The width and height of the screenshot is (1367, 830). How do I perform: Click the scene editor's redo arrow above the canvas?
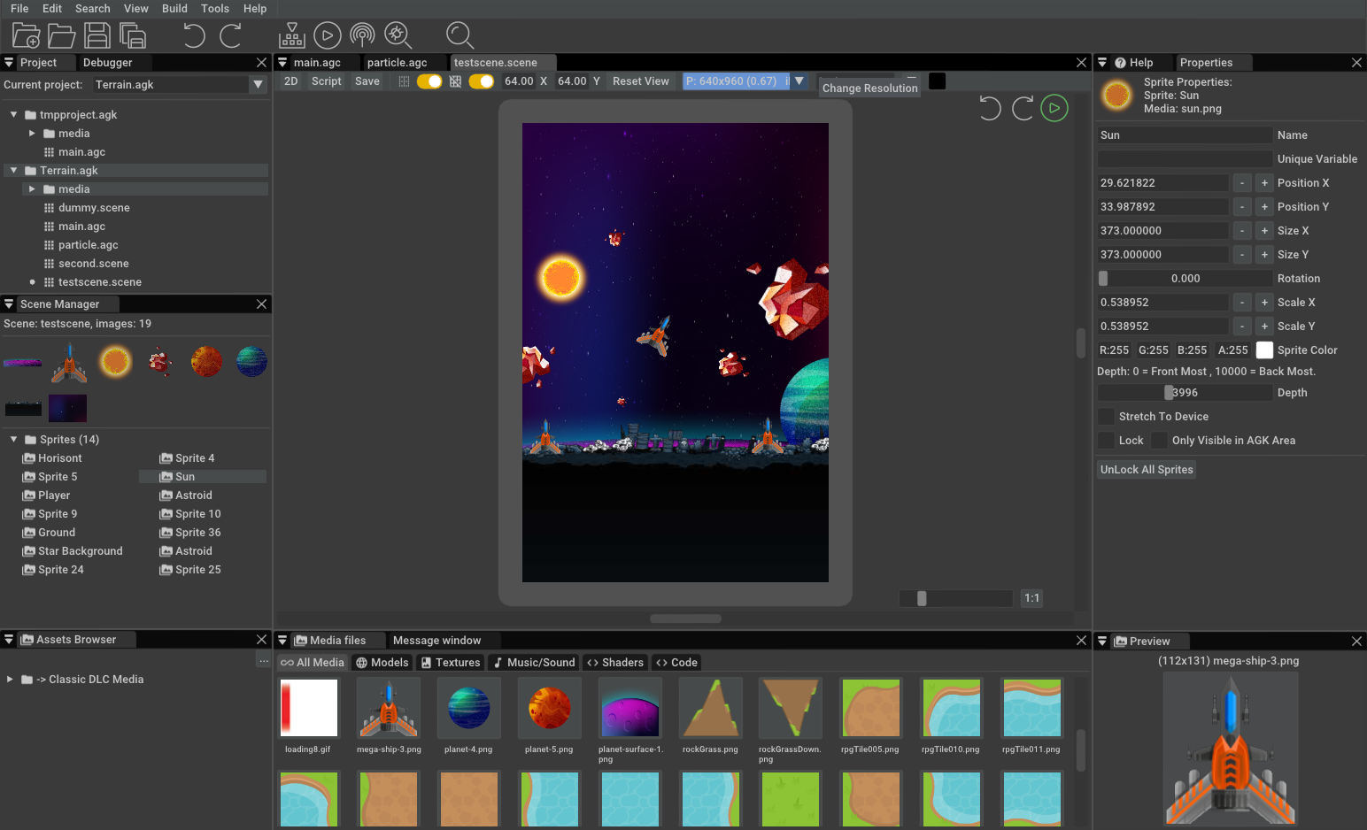tap(1023, 108)
